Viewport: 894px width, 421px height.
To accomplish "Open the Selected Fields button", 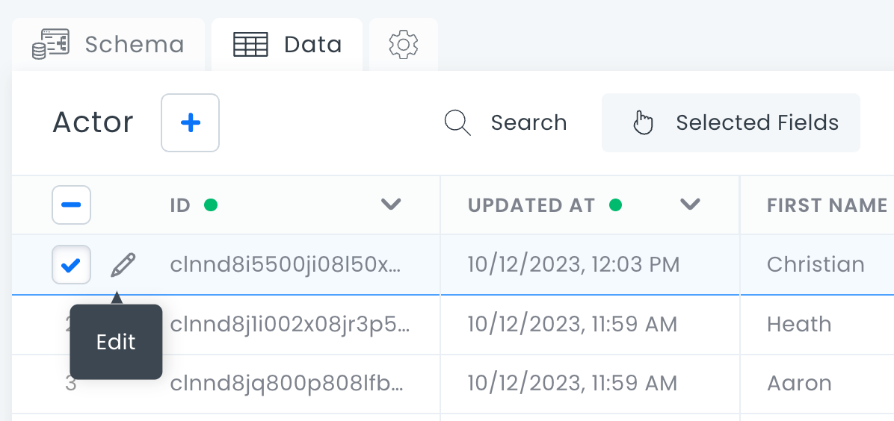I will [756, 122].
